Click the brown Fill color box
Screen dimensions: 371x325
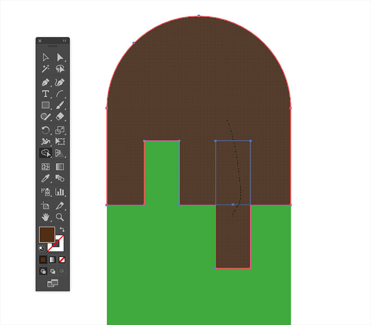[47, 234]
